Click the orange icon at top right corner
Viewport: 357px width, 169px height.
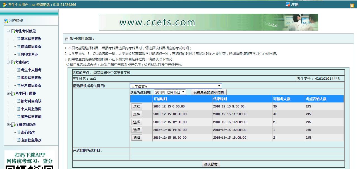(352, 5)
